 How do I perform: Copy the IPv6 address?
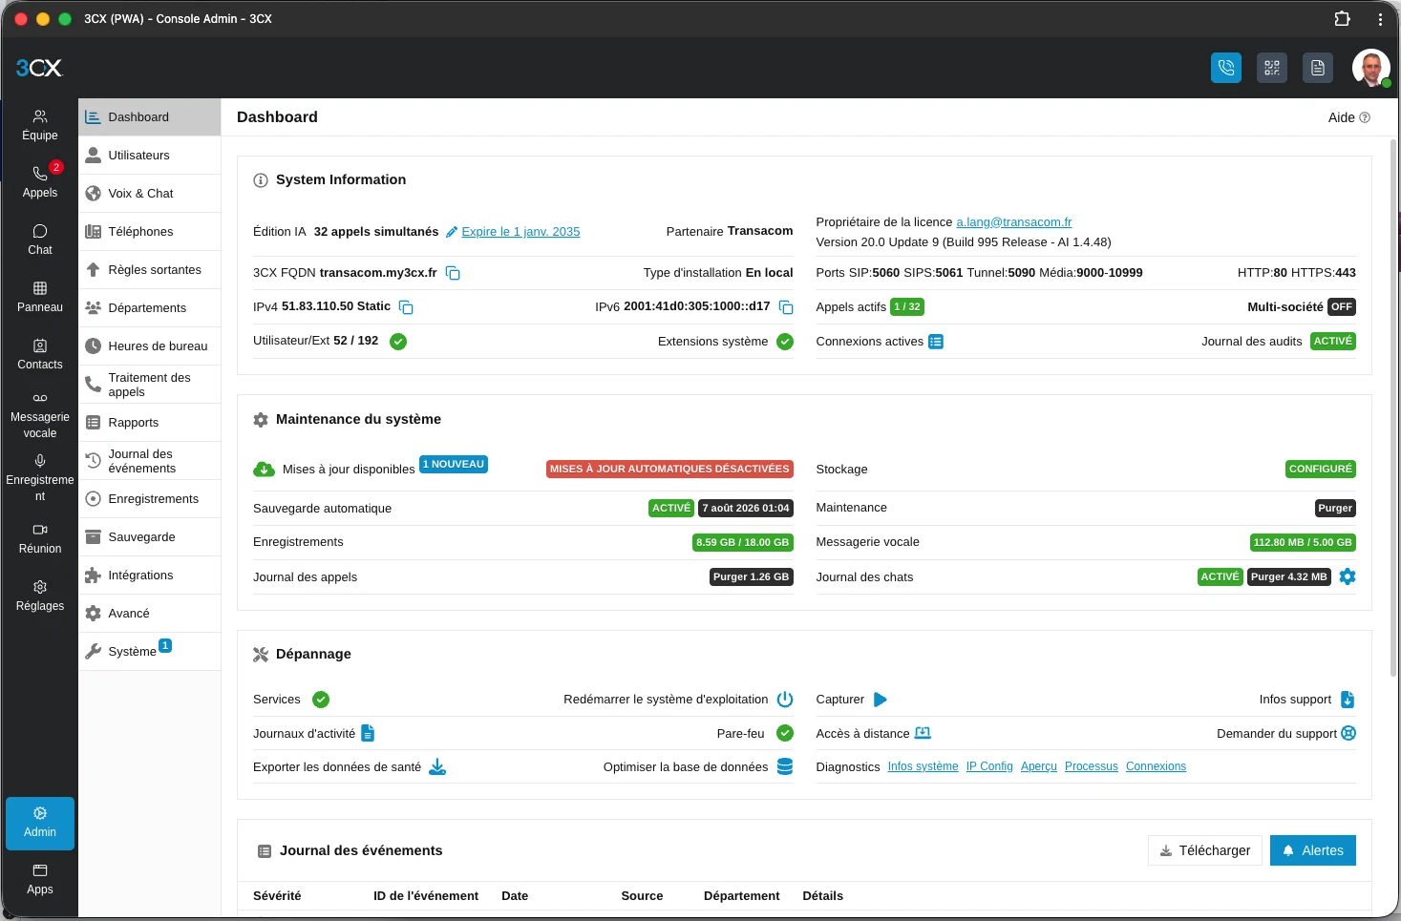[x=786, y=307]
